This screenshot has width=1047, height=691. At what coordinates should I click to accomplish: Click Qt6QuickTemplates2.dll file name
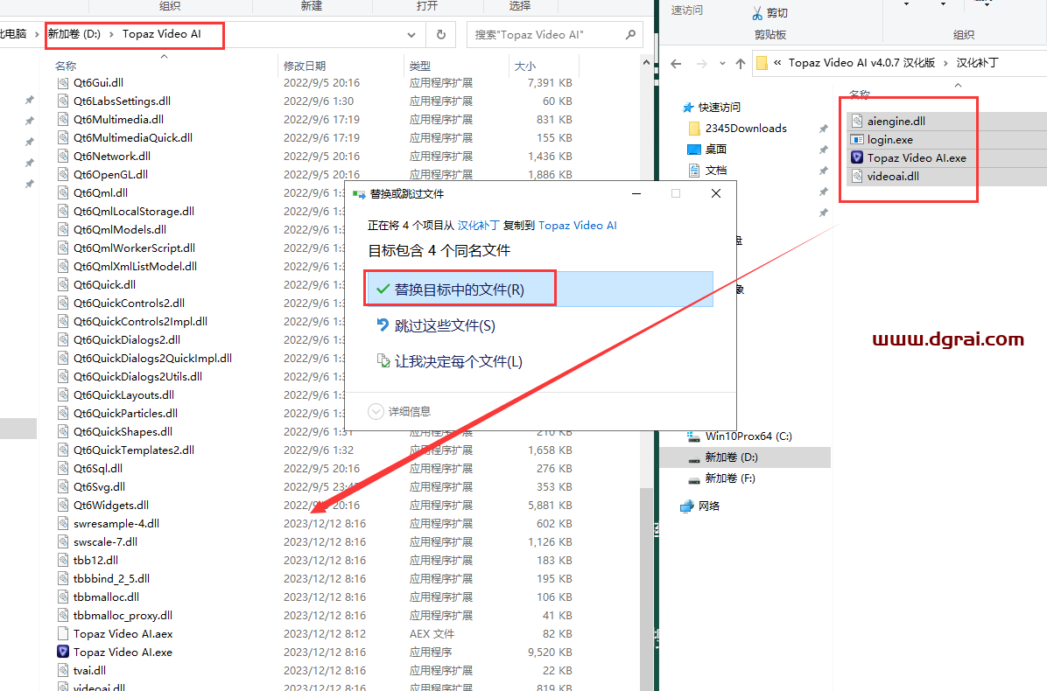click(134, 450)
